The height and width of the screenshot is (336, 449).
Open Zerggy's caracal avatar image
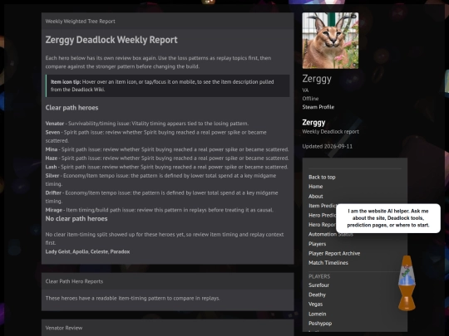330,41
